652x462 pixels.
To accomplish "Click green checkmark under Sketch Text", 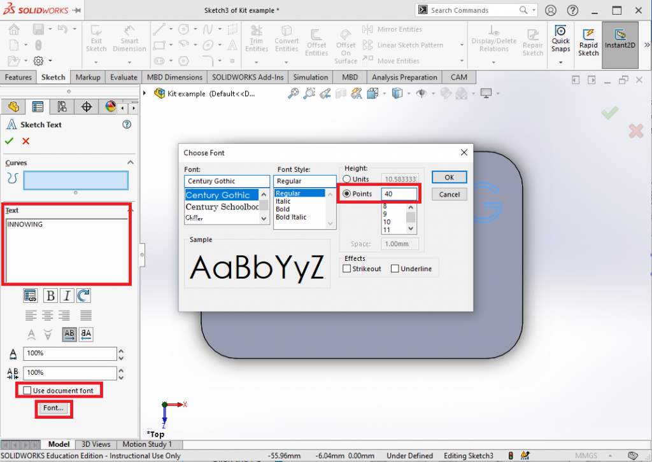I will (x=10, y=141).
